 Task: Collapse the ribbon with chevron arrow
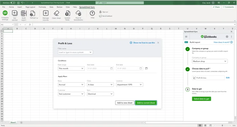[235, 21]
